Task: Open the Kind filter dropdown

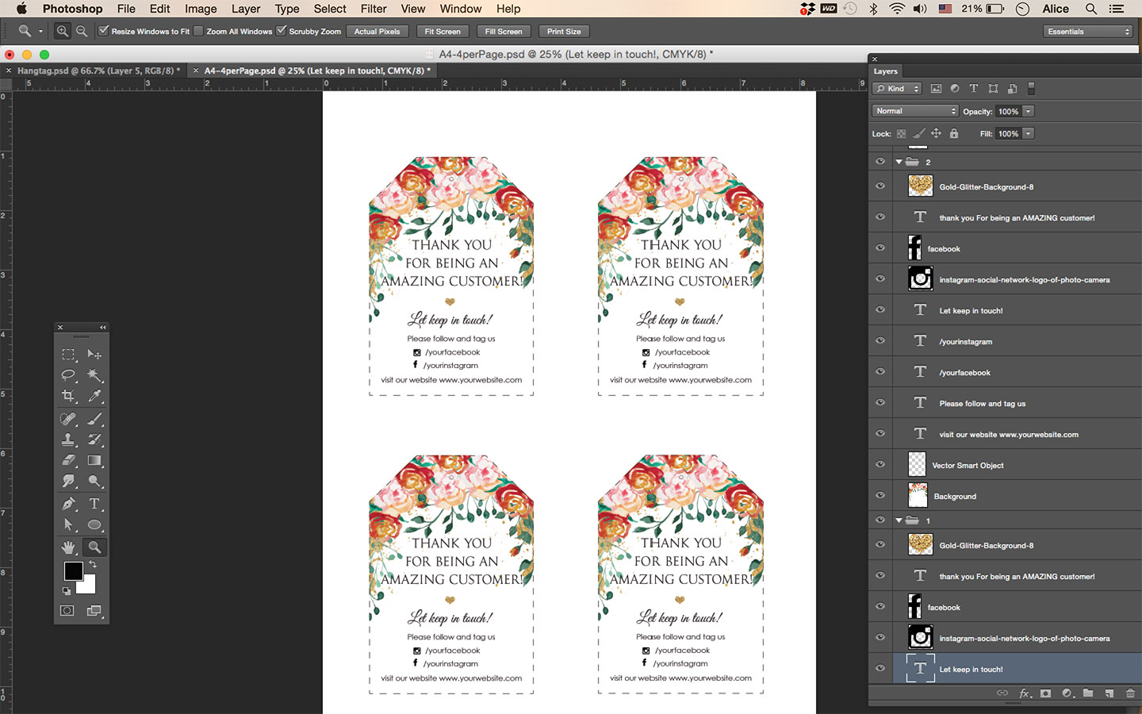Action: [x=897, y=89]
